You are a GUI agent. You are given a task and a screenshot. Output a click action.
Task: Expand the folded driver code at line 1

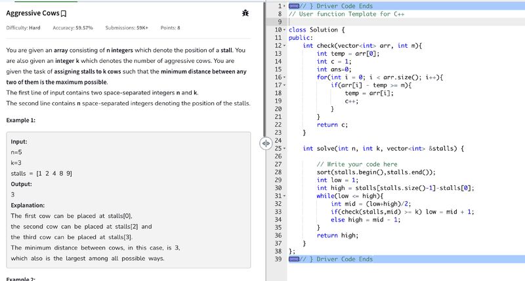click(283, 5)
